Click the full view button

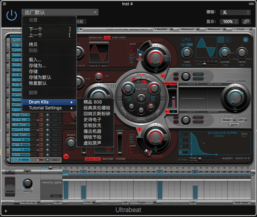click(242, 202)
